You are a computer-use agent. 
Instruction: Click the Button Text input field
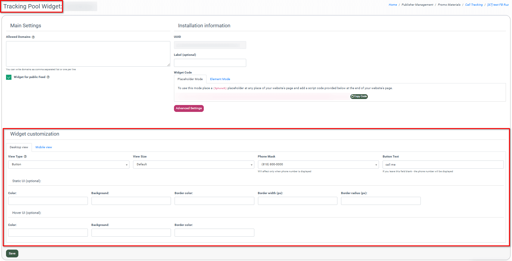tap(443, 165)
